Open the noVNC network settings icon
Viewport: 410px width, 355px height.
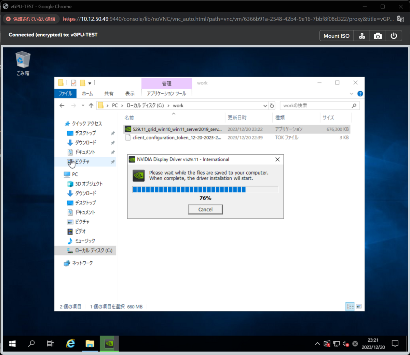coord(362,36)
